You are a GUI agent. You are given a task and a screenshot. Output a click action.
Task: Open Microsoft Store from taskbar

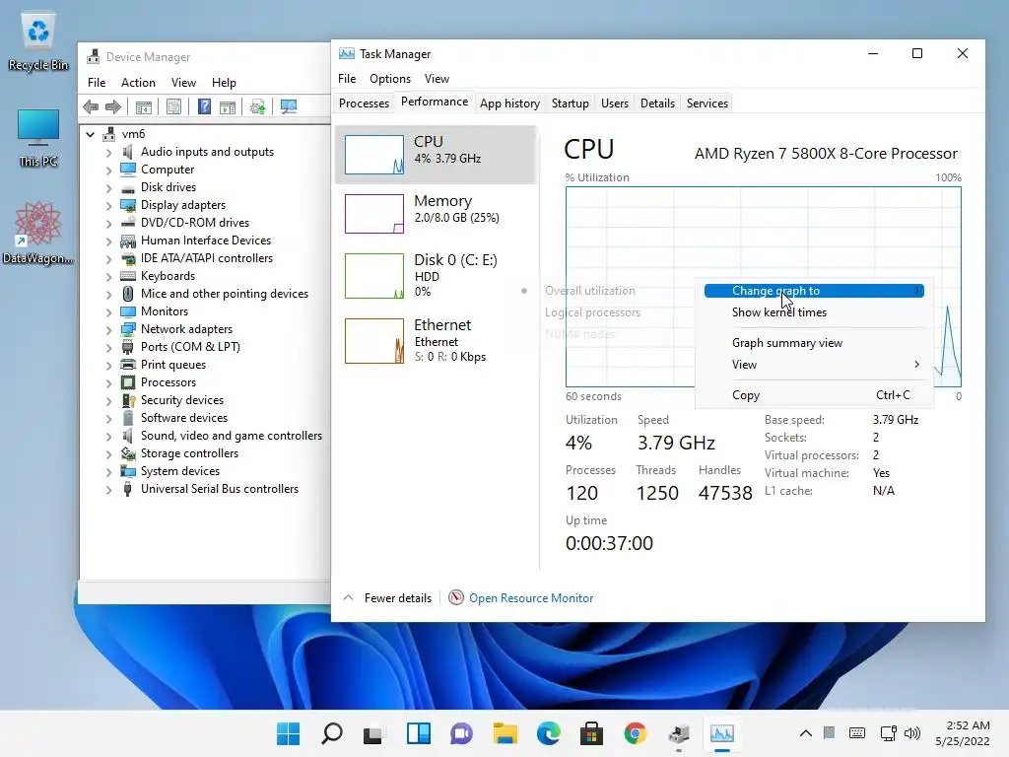coord(591,733)
